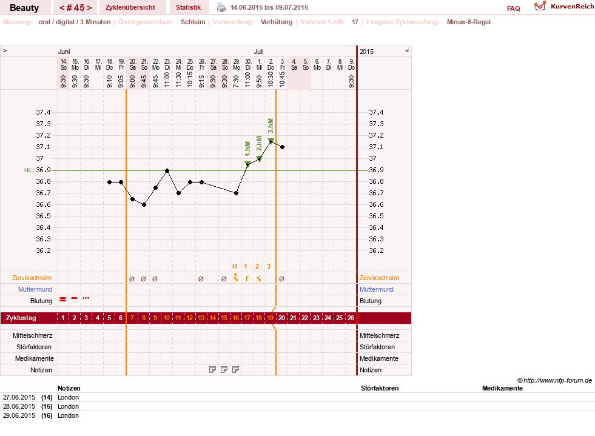
Task: Click the Medikamente column header below chart
Action: click(502, 388)
